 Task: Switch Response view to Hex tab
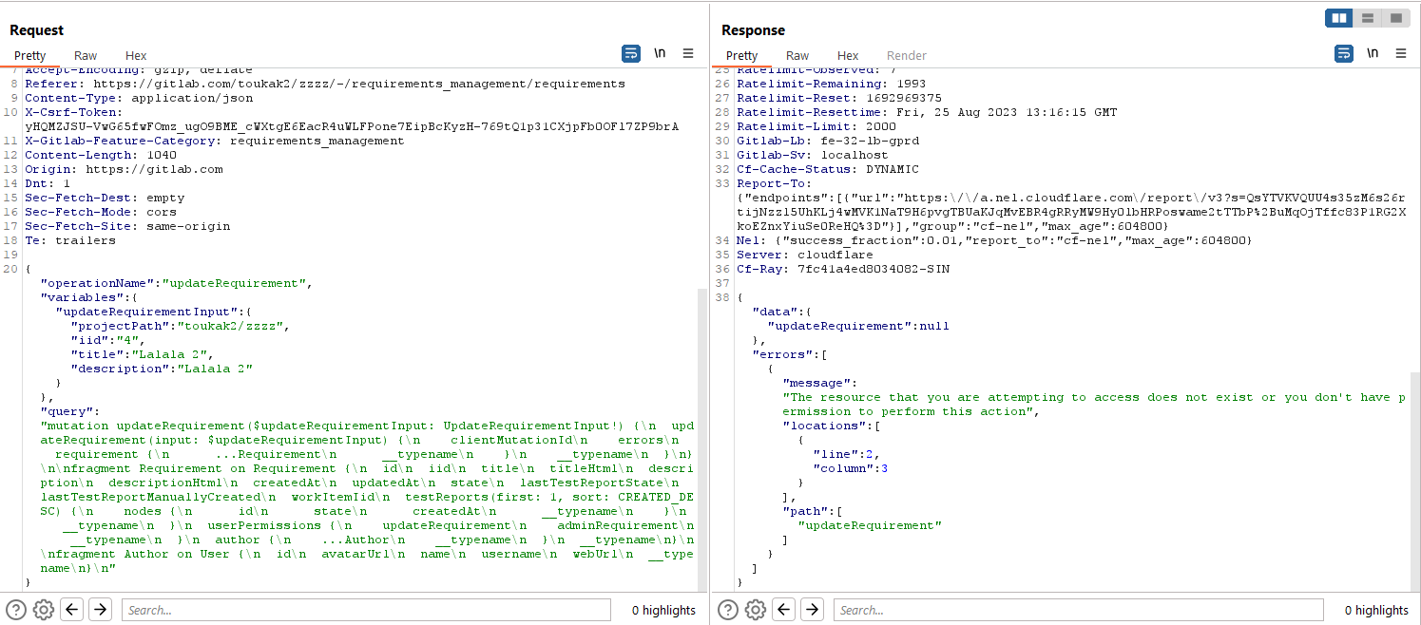coord(848,56)
